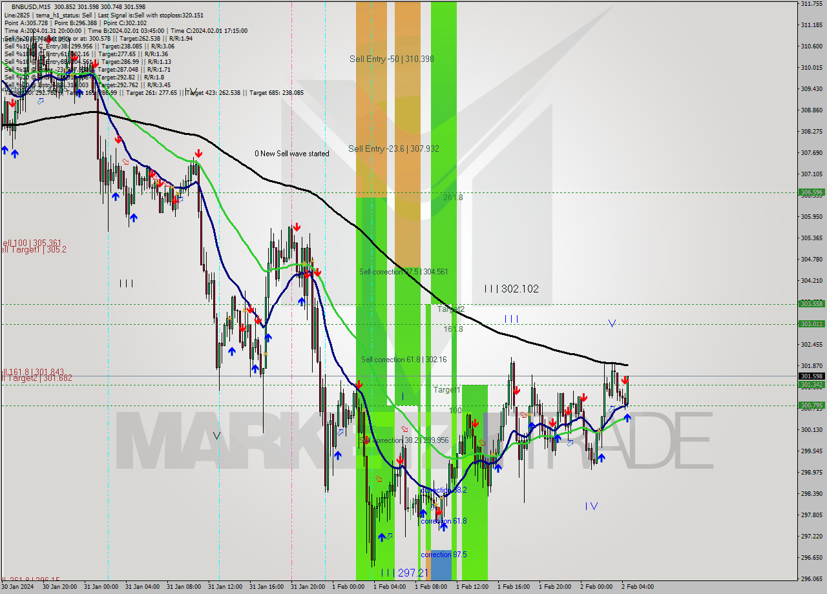Click the '261.8' Fibonacci level label
Image resolution: width=827 pixels, height=594 pixels.
pos(453,197)
